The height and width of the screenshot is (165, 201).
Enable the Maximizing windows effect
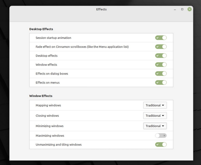(161, 136)
